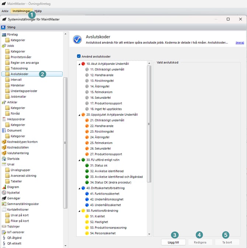
Task: Click the Dokument binder icon
Action: coord(4,130)
